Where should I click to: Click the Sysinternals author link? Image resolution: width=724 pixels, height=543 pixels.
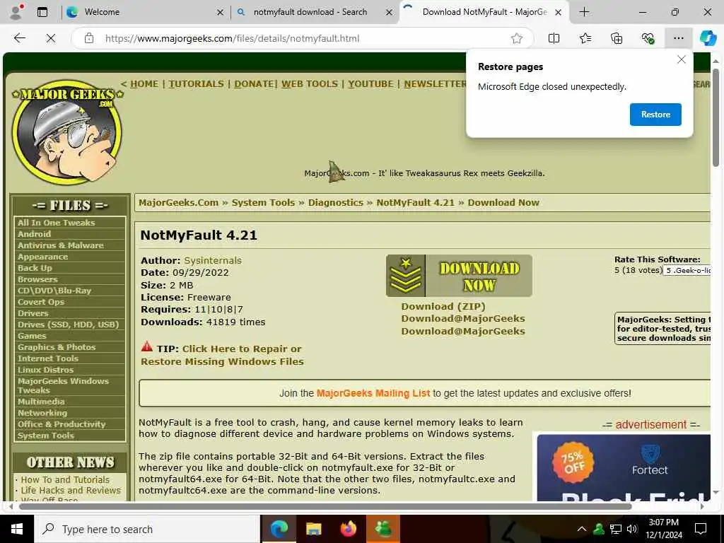click(x=213, y=260)
